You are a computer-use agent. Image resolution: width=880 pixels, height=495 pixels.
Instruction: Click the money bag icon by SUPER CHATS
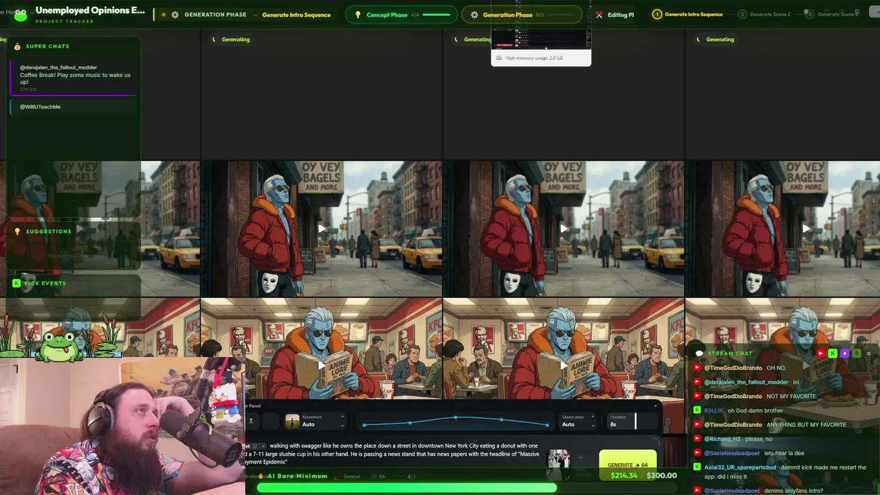pyautogui.click(x=17, y=46)
